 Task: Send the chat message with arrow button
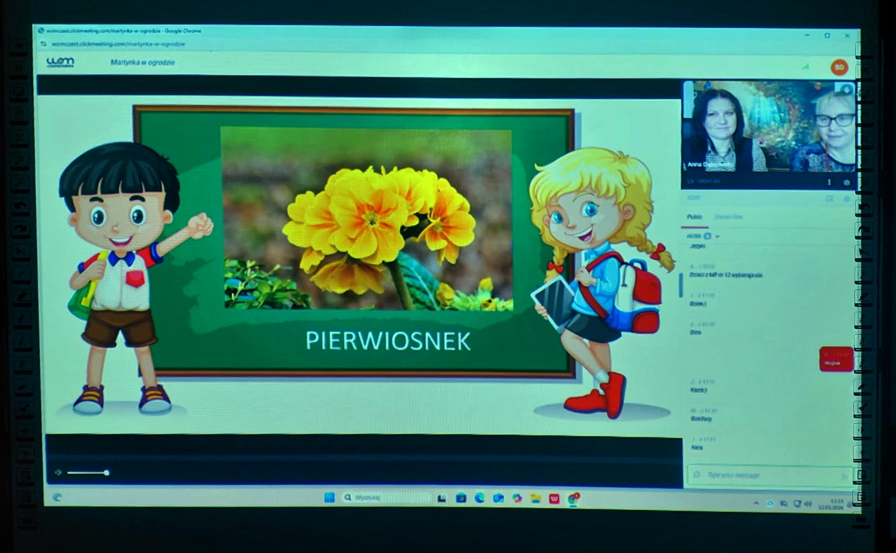(844, 476)
